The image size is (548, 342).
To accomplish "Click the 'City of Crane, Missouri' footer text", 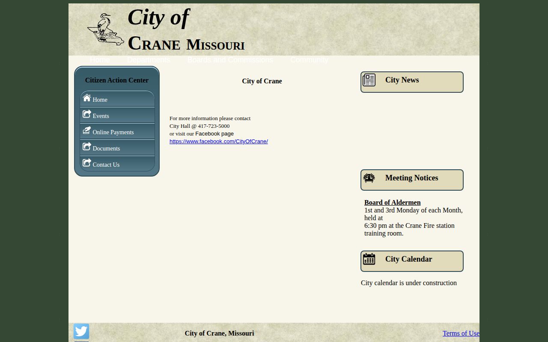I will pyautogui.click(x=219, y=333).
